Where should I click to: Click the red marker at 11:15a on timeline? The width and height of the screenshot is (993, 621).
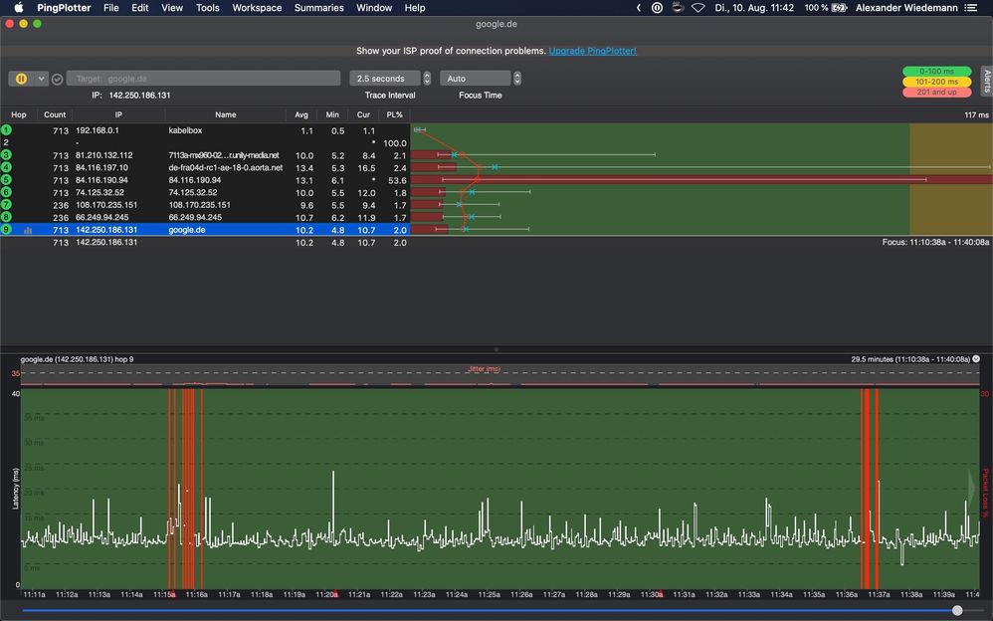pos(173,594)
